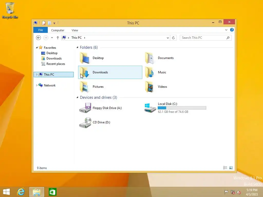Click the '62.1 GB free of 74.6 GB' text
The height and width of the screenshot is (197, 263).
[173, 112]
